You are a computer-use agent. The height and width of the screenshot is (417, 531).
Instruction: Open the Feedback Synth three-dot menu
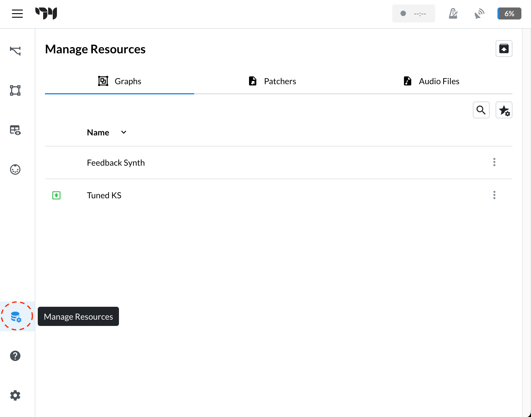click(x=494, y=162)
